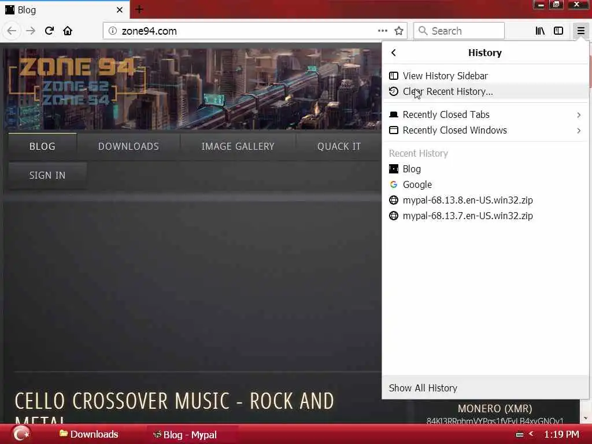This screenshot has width=592, height=444.
Task: Click the View History Sidebar icon
Action: (393, 76)
